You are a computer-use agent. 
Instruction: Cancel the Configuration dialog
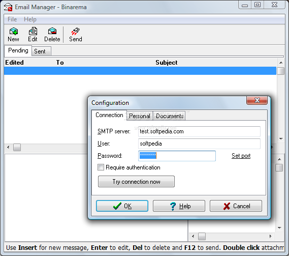pyautogui.click(x=236, y=206)
